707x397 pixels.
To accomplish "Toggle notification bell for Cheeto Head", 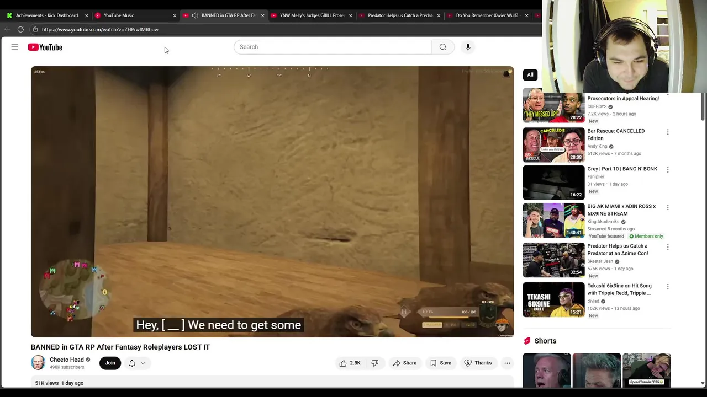I will point(132,363).
